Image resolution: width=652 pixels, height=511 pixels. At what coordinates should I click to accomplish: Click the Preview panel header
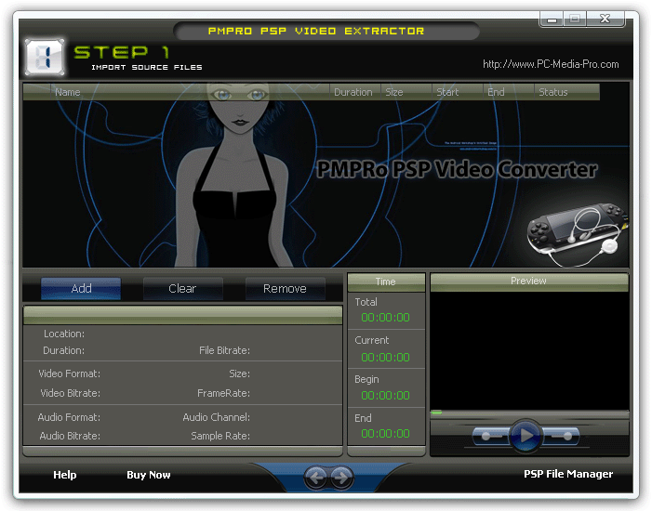tap(529, 282)
